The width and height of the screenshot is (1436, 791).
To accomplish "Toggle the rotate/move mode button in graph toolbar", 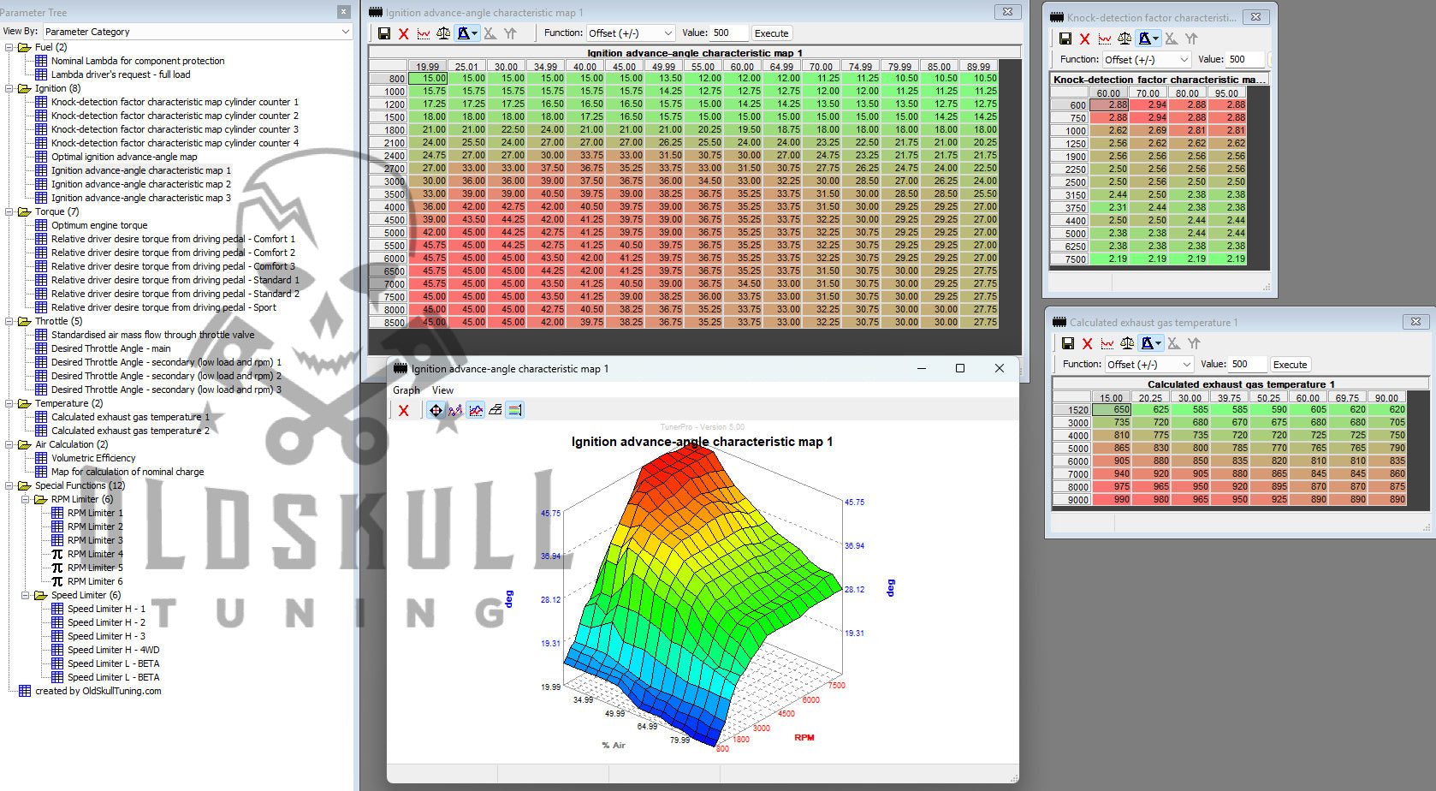I will pyautogui.click(x=436, y=410).
